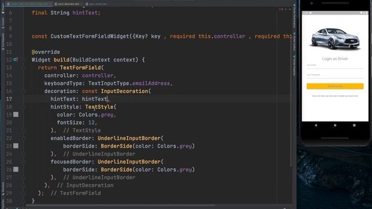Click the focusedBorder property name
Viewport: 372px width, 209px height.
[x=71, y=162]
